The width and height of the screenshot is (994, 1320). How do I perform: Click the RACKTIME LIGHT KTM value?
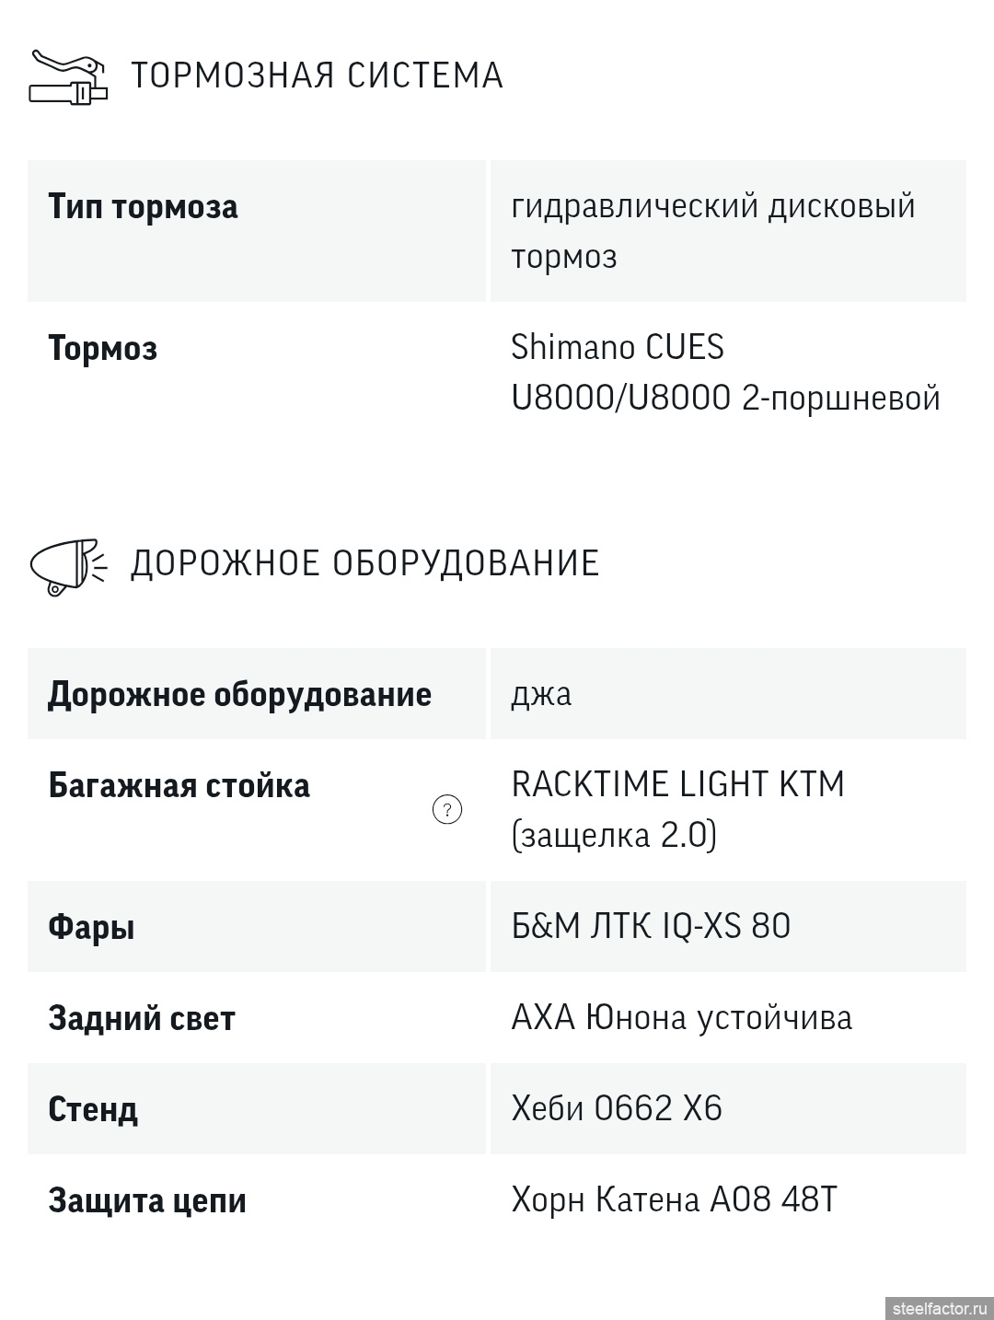pos(677,809)
